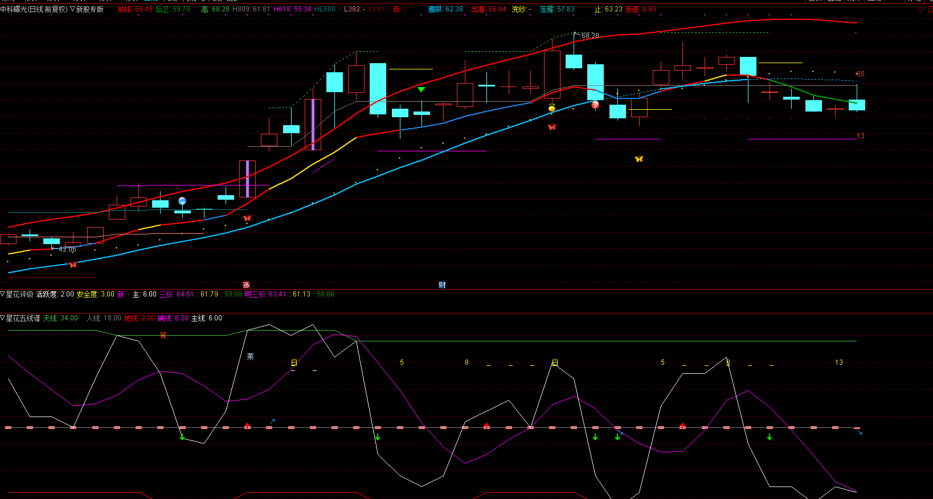Click the 新股专版 label
This screenshot has height=499, width=933.
tap(90, 9)
